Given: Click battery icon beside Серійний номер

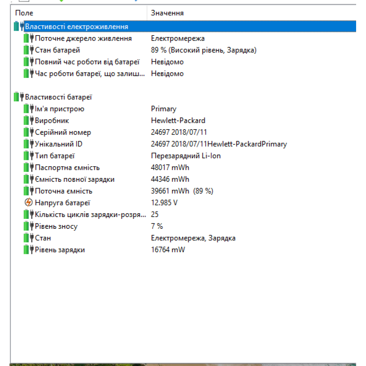Looking at the screenshot, I should coord(29,132).
